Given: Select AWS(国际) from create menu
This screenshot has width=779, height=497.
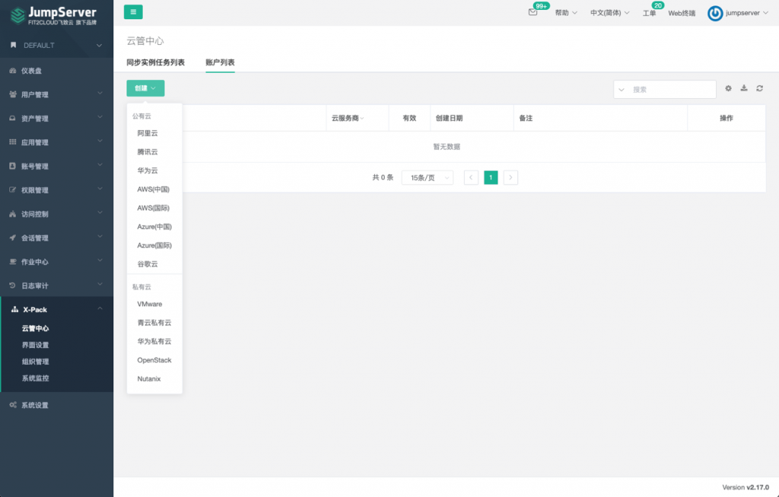Looking at the screenshot, I should click(154, 208).
